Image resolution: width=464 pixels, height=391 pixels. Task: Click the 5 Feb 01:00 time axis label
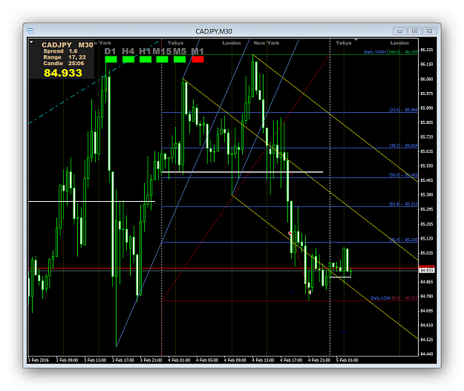point(347,361)
